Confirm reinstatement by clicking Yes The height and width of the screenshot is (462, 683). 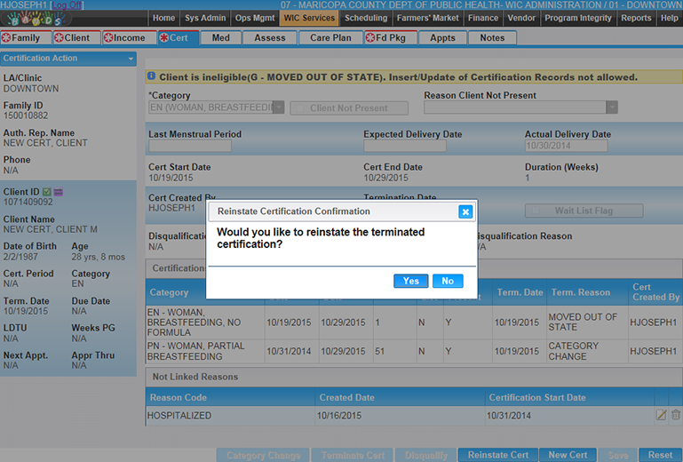pos(410,281)
